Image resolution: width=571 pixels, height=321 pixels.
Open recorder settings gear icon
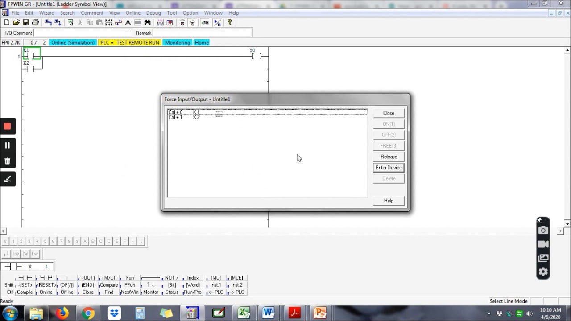pyautogui.click(x=543, y=272)
